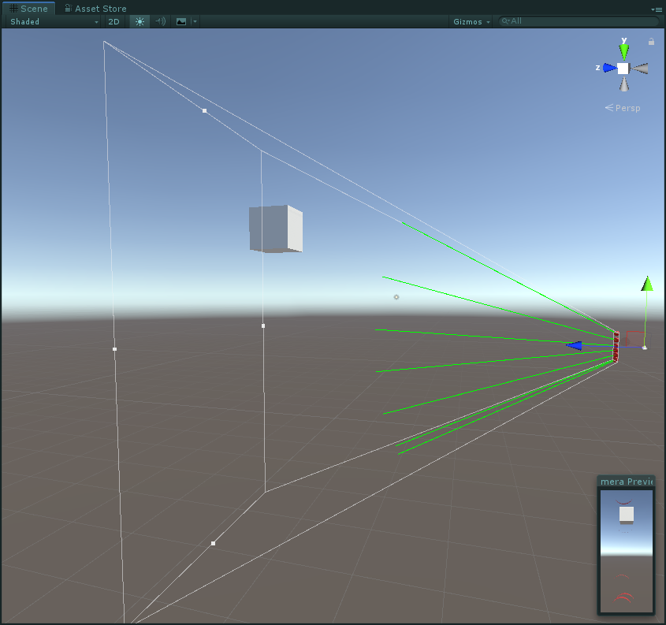This screenshot has height=625, width=666.
Task: Click the Camera Preview thumbnail
Action: click(x=627, y=551)
